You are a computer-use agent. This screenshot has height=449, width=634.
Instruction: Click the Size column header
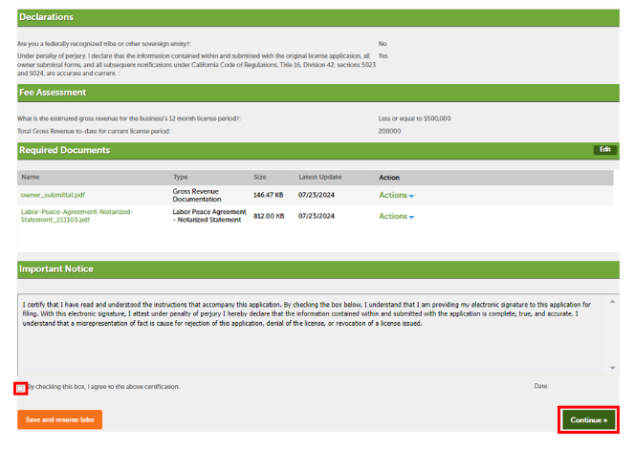[x=260, y=177]
